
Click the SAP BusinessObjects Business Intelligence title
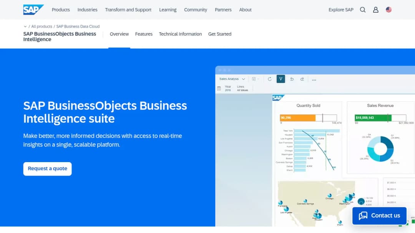[x=60, y=36]
